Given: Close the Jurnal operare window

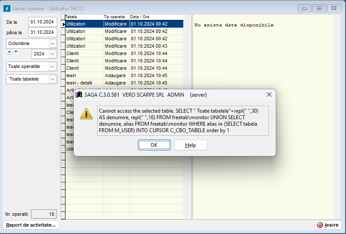Looking at the screenshot, I should (334, 8).
